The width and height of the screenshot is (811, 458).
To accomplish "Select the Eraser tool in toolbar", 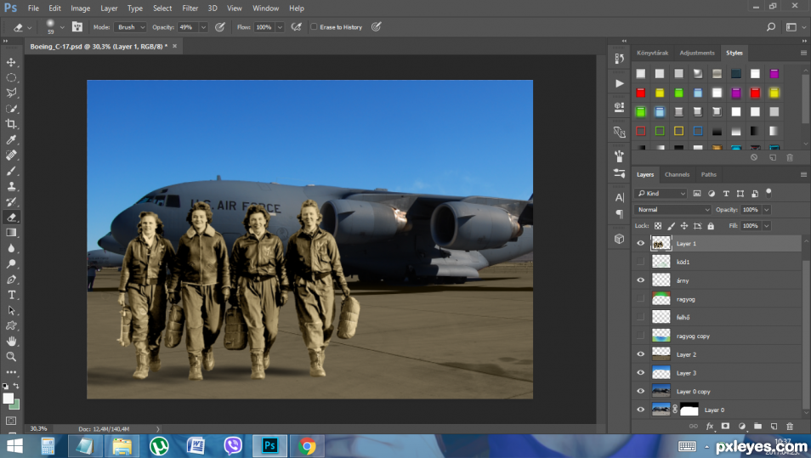I will coord(11,218).
